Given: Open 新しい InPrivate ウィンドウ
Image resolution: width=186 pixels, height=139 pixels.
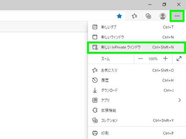Looking at the screenshot, I should pos(137,47).
